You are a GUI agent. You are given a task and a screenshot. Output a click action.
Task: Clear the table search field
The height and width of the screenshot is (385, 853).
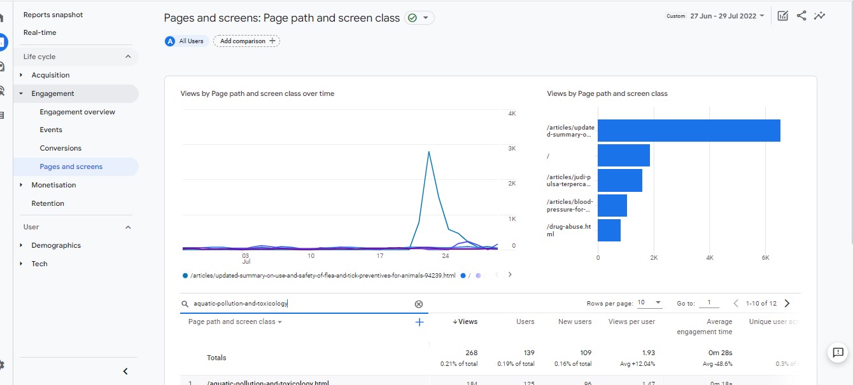click(418, 304)
